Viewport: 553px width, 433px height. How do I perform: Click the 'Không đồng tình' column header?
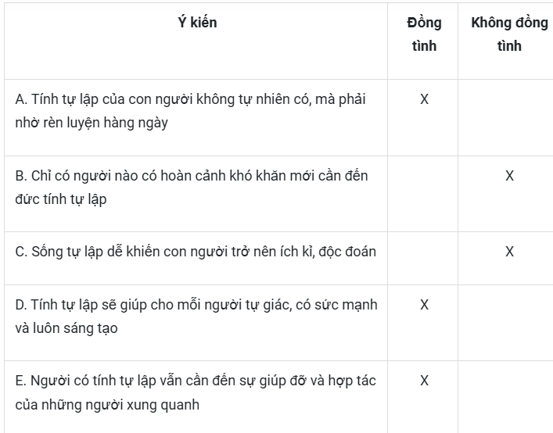coord(509,34)
